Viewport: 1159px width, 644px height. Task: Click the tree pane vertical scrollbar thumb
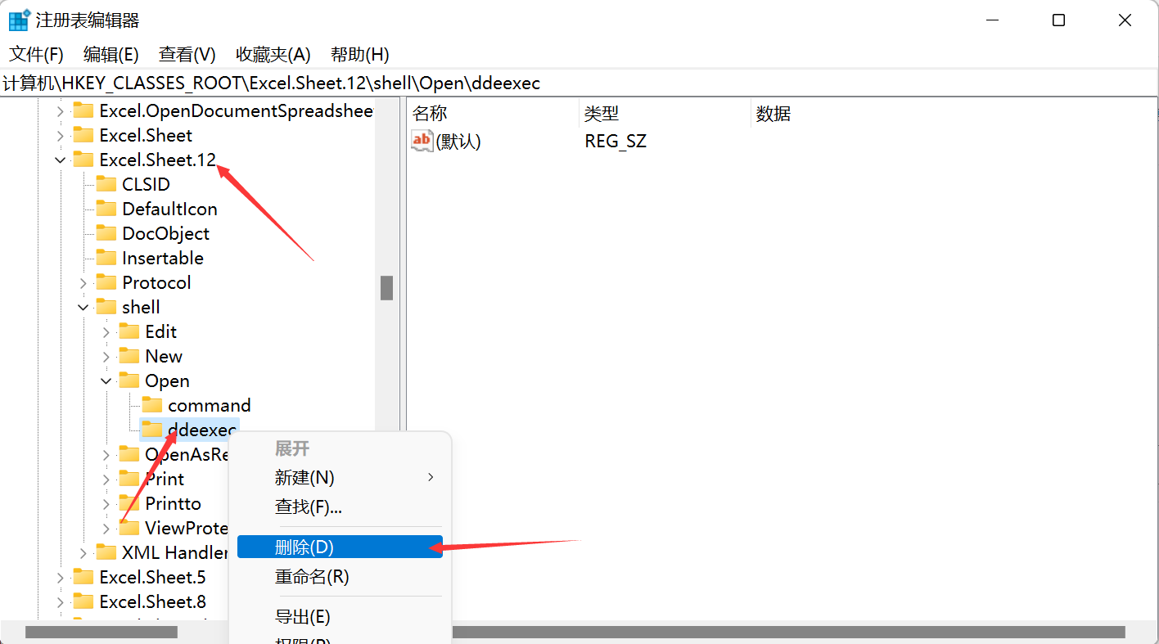tap(386, 288)
